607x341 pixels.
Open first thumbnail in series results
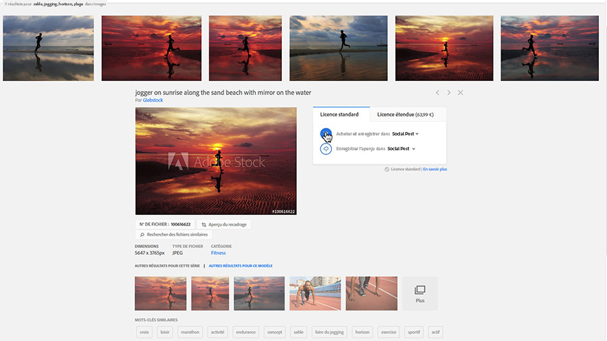[161, 293]
